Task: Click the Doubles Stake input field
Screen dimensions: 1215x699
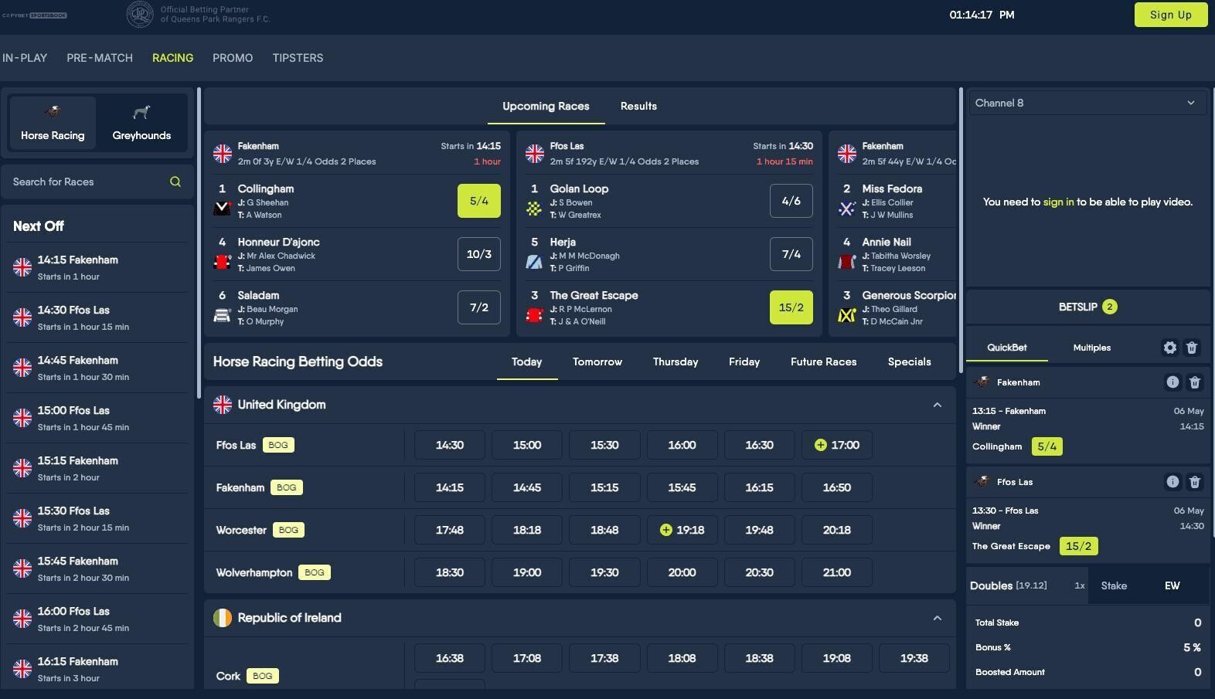Action: (x=1115, y=585)
